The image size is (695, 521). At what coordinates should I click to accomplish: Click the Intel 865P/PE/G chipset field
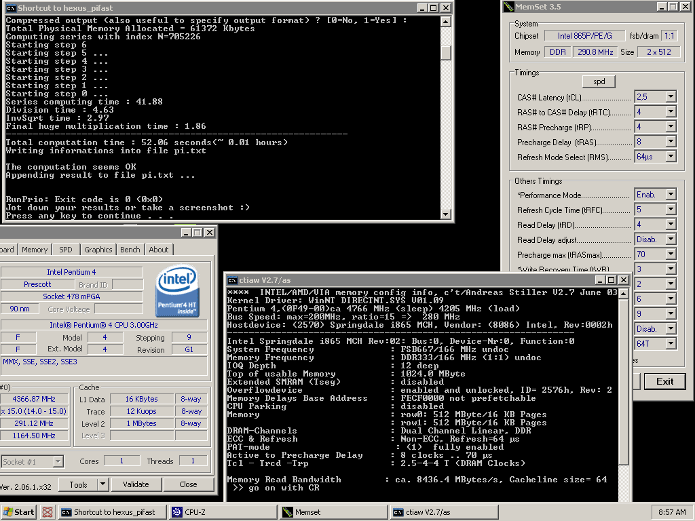584,36
